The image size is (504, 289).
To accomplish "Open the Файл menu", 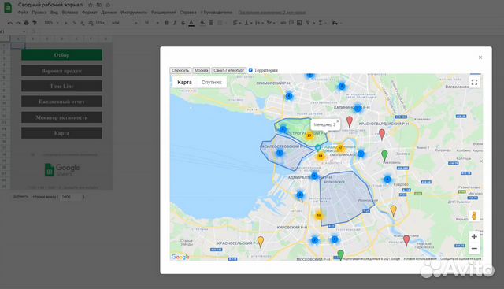I will pyautogui.click(x=23, y=13).
